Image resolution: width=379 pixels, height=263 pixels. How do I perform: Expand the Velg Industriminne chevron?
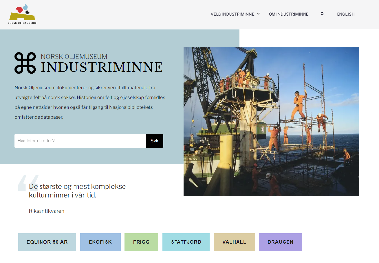[259, 14]
